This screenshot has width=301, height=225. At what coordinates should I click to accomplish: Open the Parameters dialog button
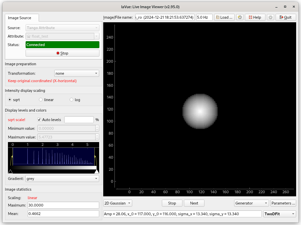[x=283, y=203]
